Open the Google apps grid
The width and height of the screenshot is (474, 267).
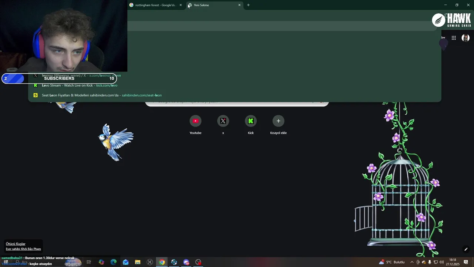coord(454,38)
